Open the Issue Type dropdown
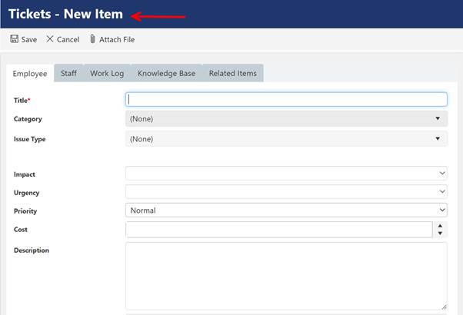 (x=285, y=139)
